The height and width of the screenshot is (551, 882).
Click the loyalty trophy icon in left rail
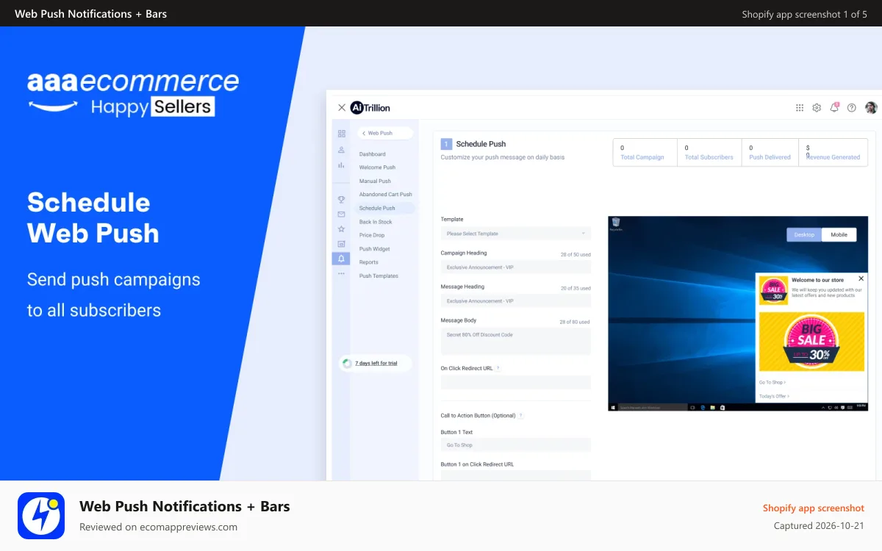[341, 199]
